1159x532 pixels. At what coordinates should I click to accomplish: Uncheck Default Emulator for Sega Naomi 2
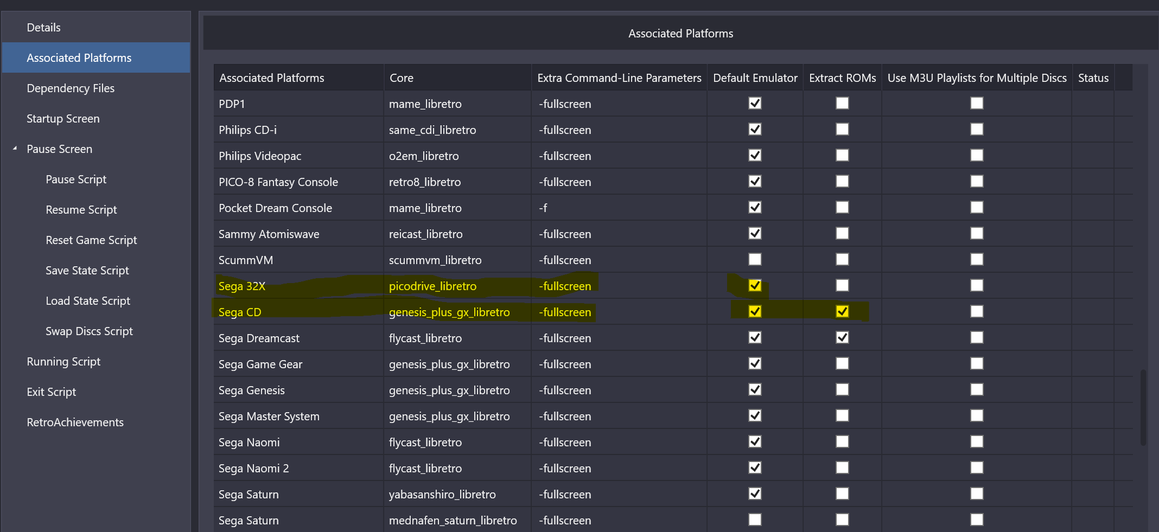755,467
